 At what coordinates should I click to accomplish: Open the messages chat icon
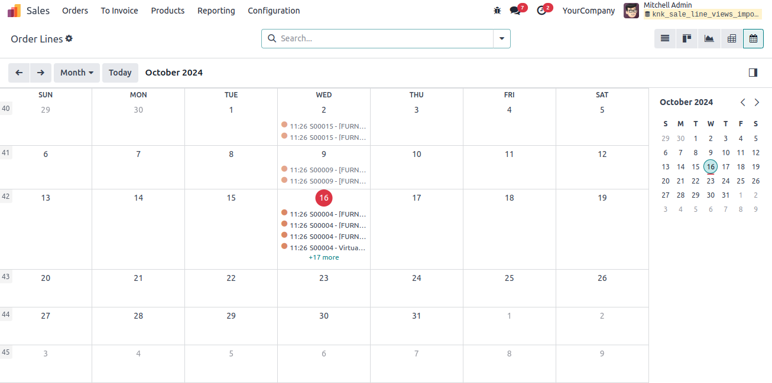tap(515, 11)
